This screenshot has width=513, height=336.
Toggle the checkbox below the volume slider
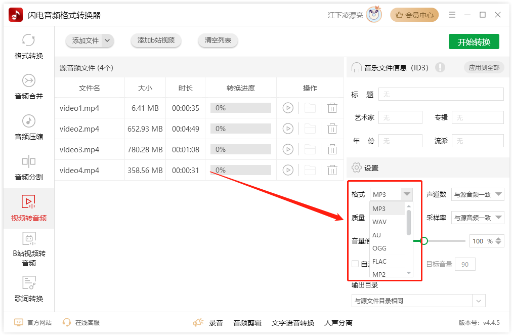[x=355, y=264]
